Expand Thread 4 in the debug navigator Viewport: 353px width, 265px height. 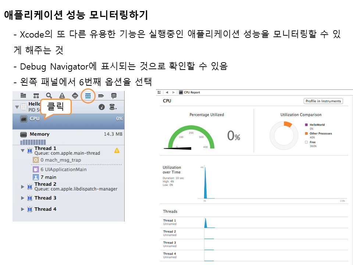pyautogui.click(x=23, y=209)
